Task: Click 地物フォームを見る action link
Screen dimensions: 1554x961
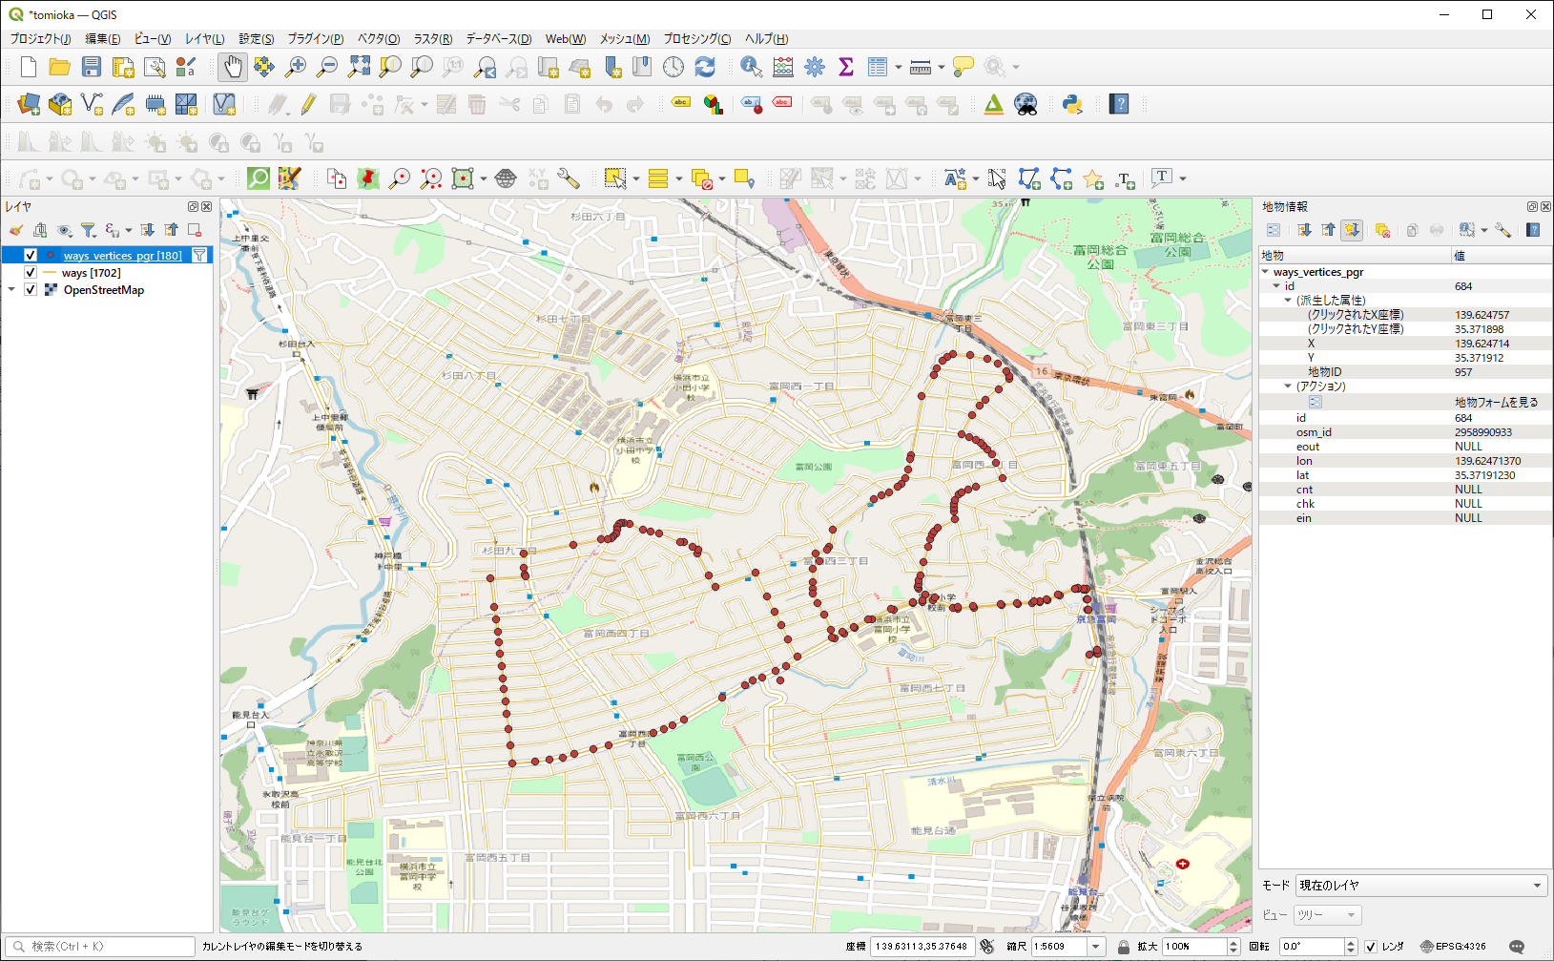Action: coord(1496,403)
